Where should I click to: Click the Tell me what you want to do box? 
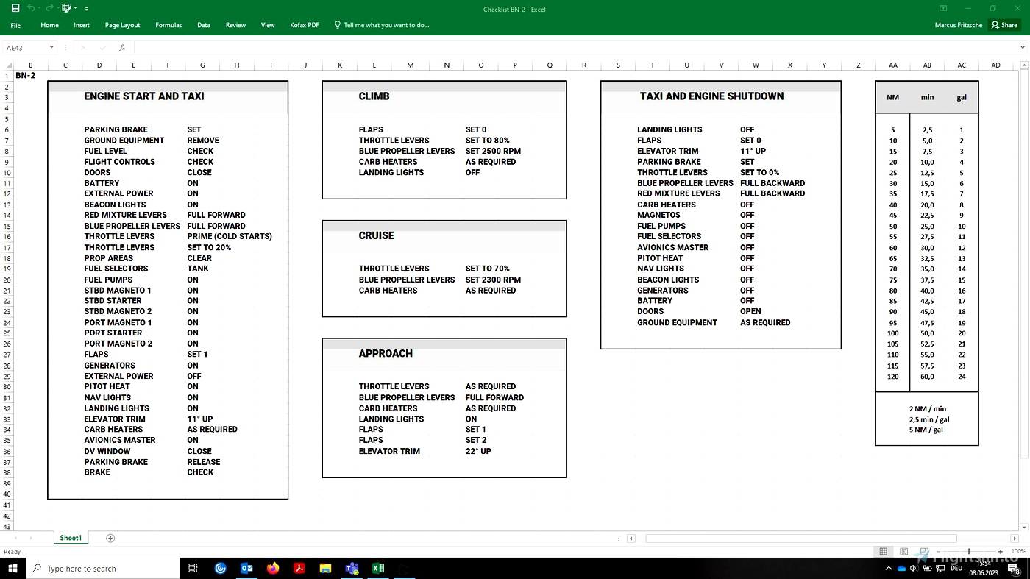pos(382,24)
